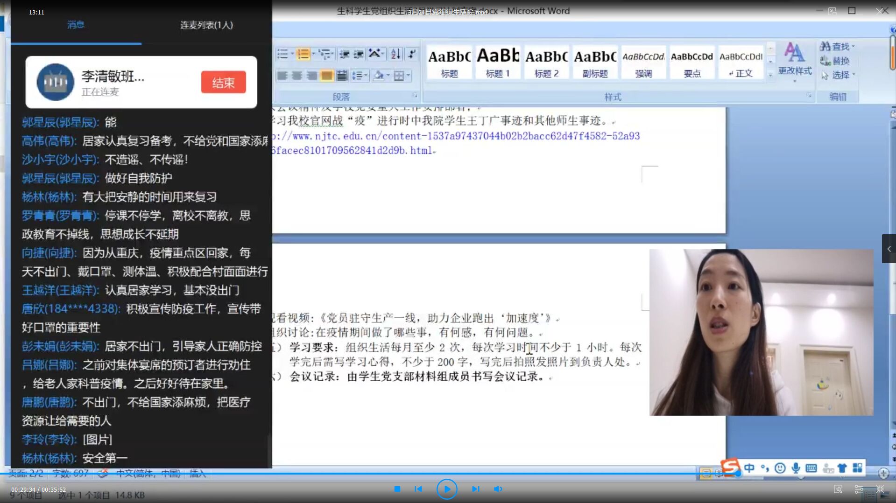This screenshot has width=896, height=503.
Task: Click the borders icon in paragraph group
Action: pos(399,76)
